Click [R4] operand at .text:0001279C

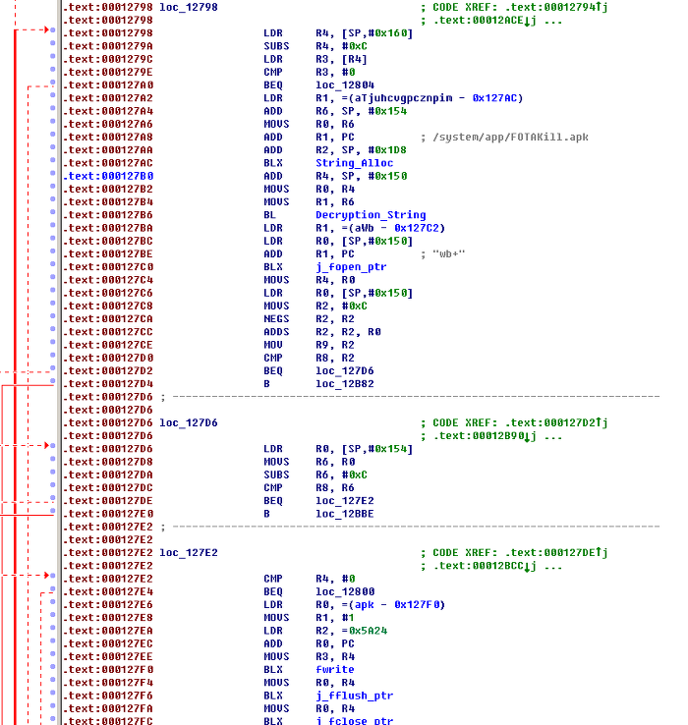pos(354,59)
